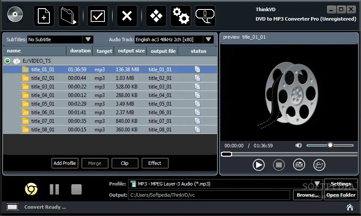361x216 pixels.
Task: Sort by the duration column header
Action: 80,51
